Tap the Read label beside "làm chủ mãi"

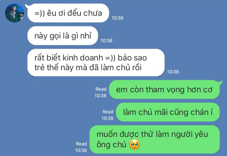click(x=108, y=112)
